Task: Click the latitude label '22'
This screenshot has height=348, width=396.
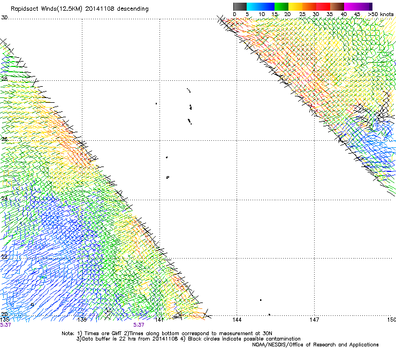Action: (4, 257)
